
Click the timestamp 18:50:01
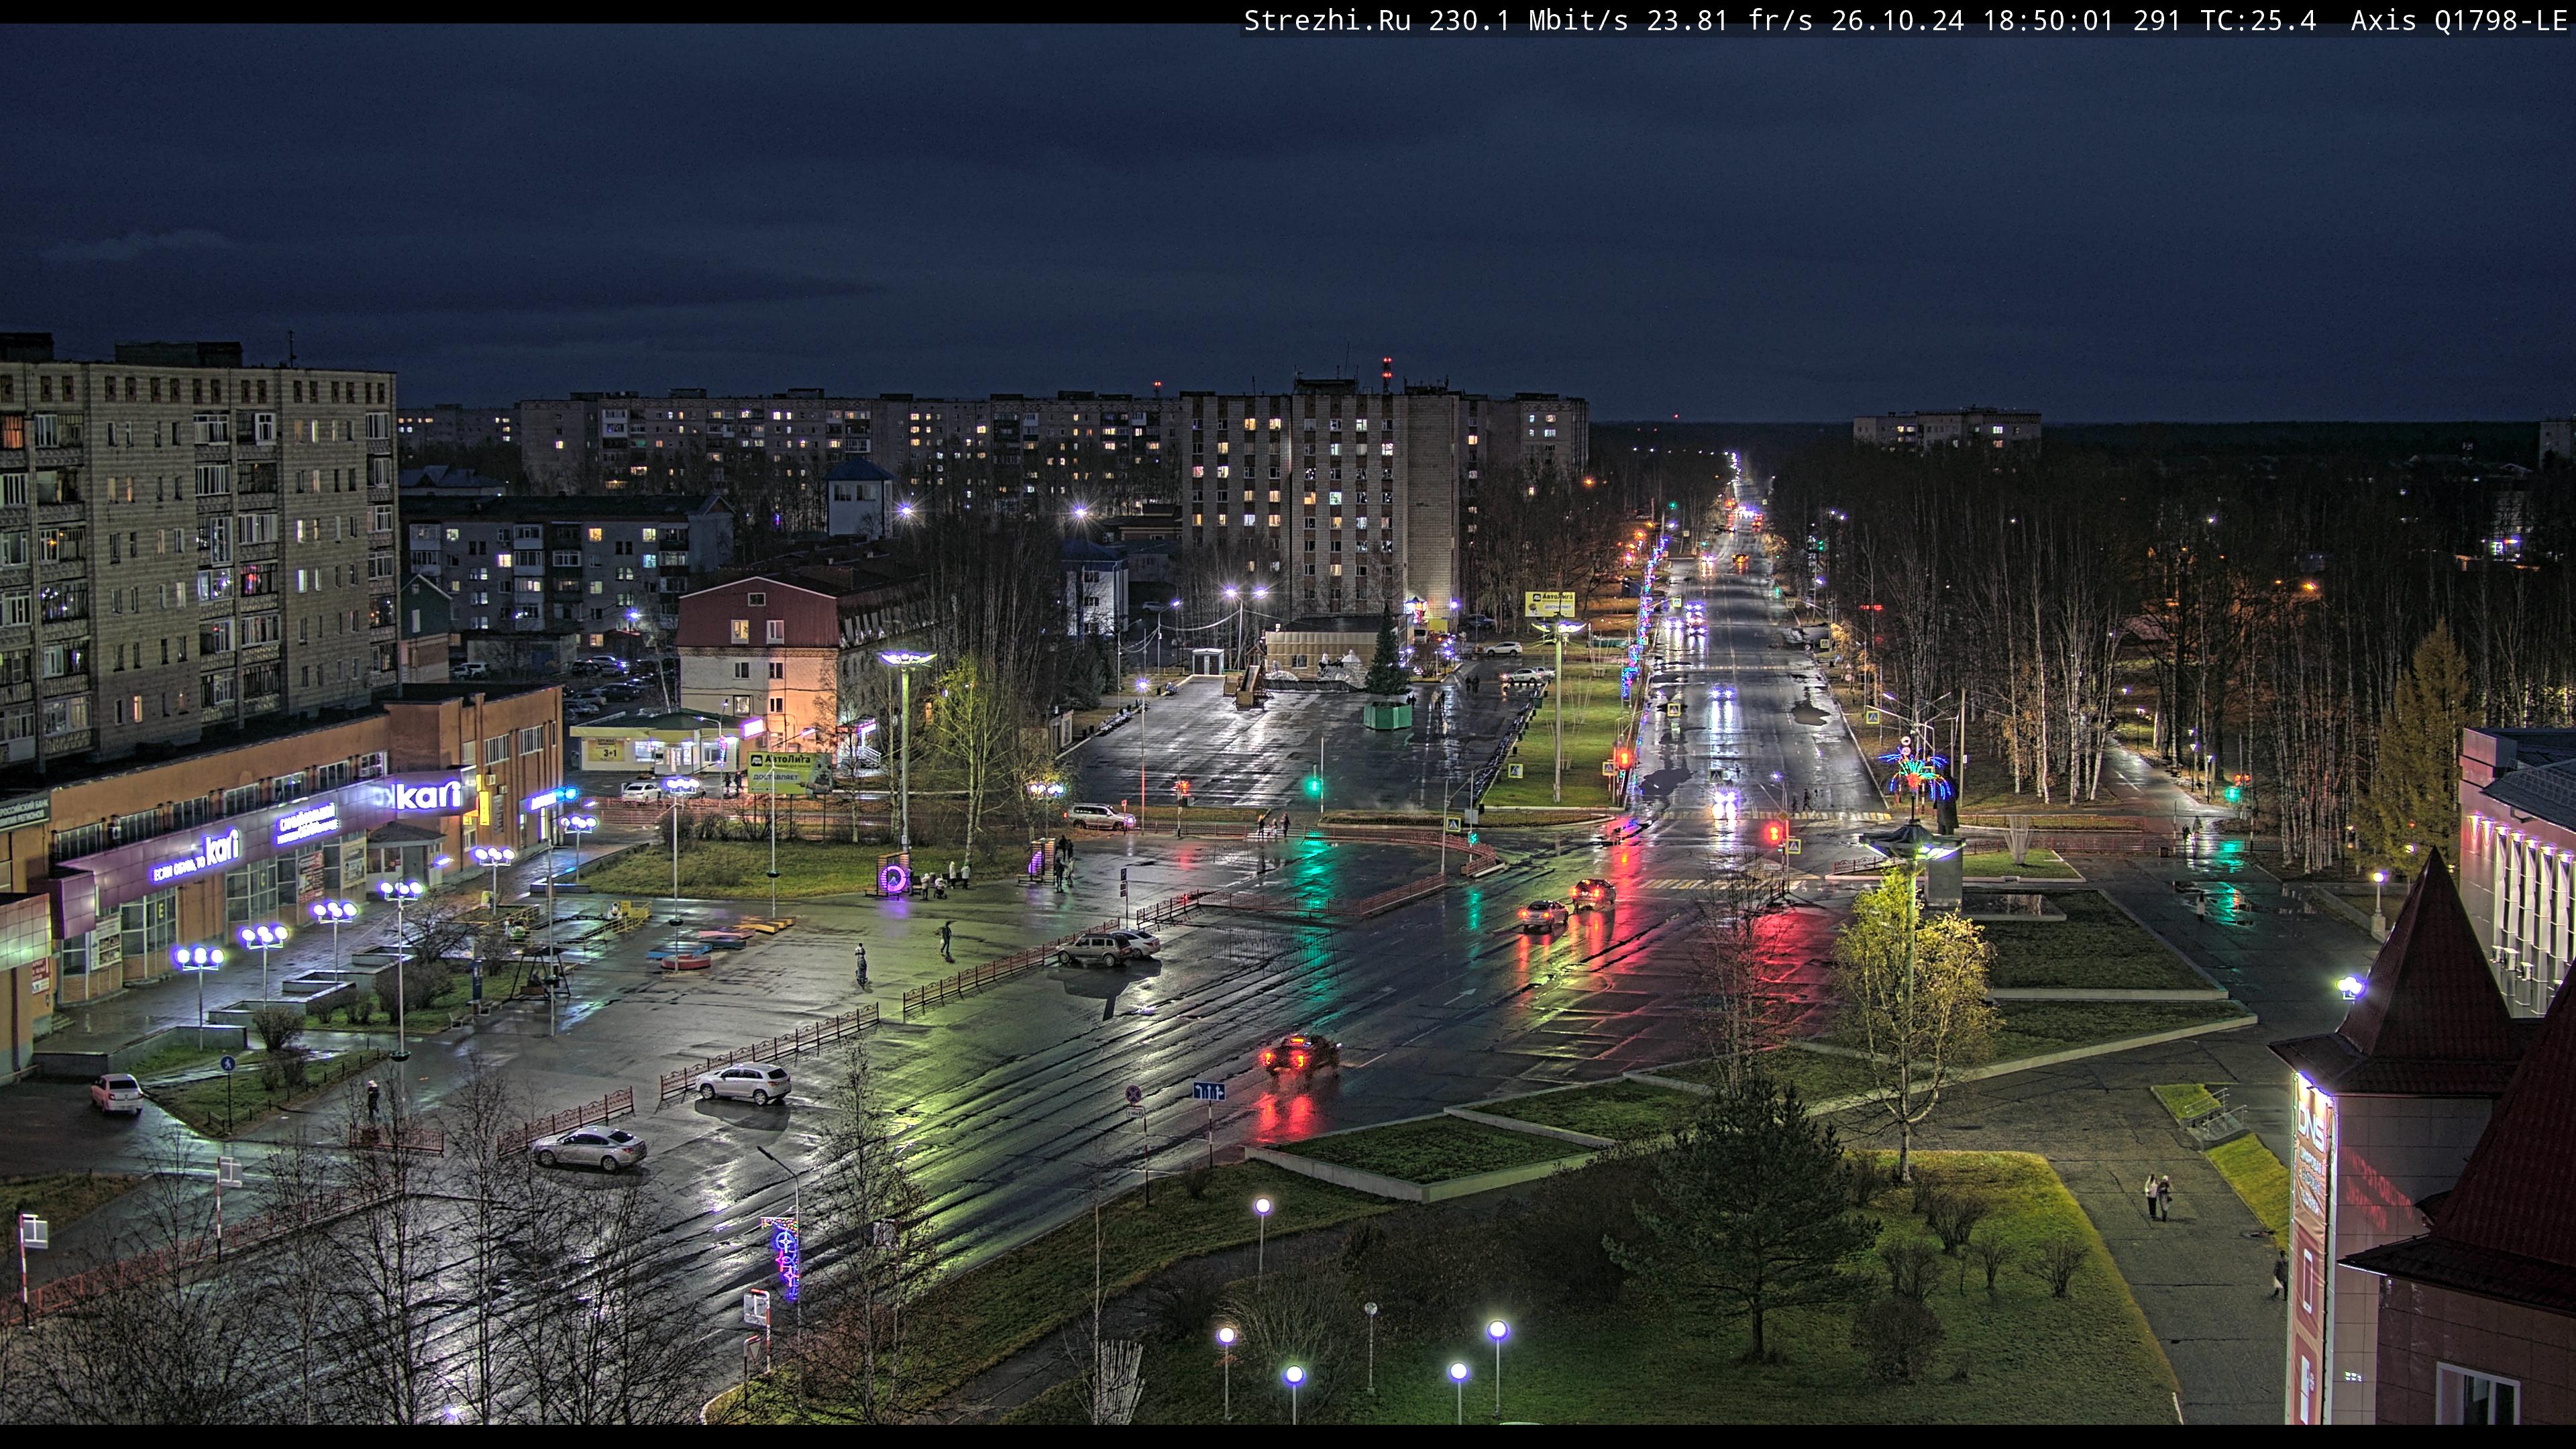click(x=2049, y=21)
